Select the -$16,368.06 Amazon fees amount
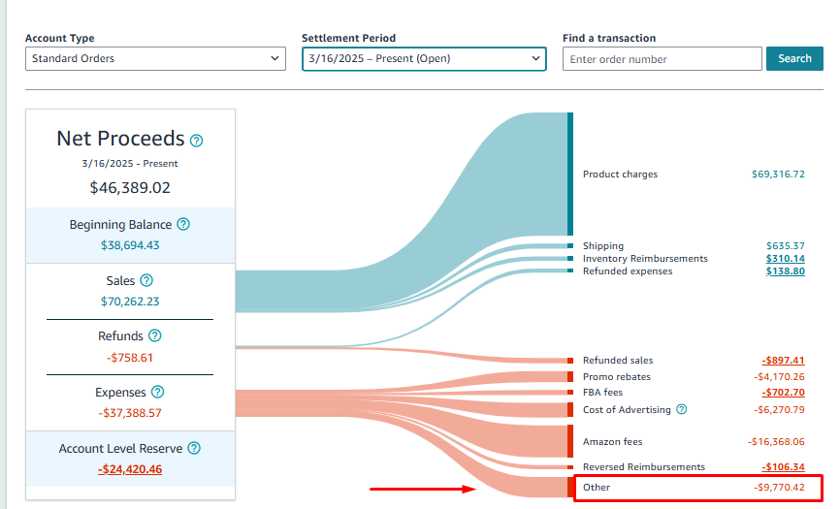The width and height of the screenshot is (840, 509). pos(776,441)
